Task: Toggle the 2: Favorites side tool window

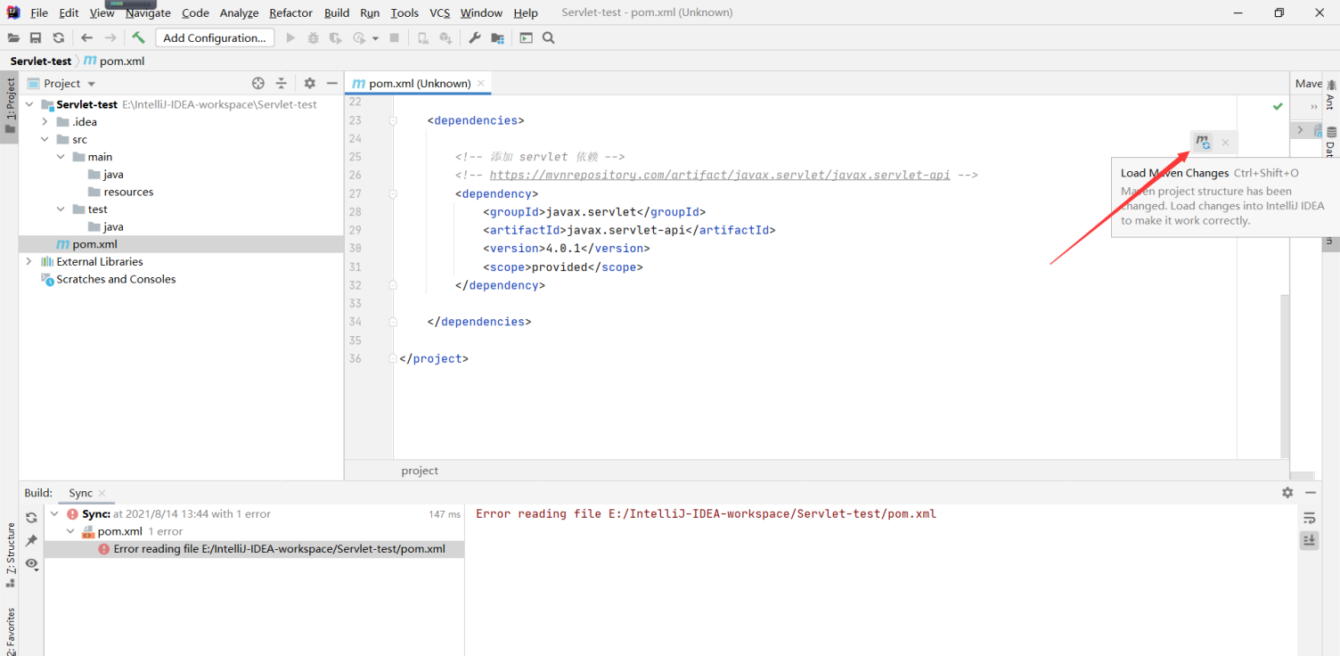Action: click(x=10, y=631)
